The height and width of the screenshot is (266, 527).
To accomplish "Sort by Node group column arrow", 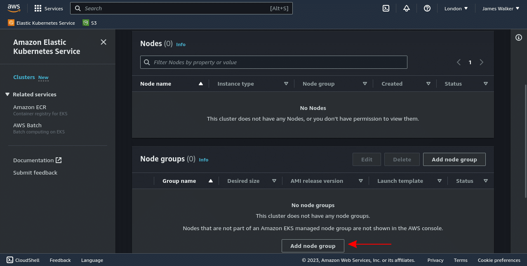I will pos(365,84).
